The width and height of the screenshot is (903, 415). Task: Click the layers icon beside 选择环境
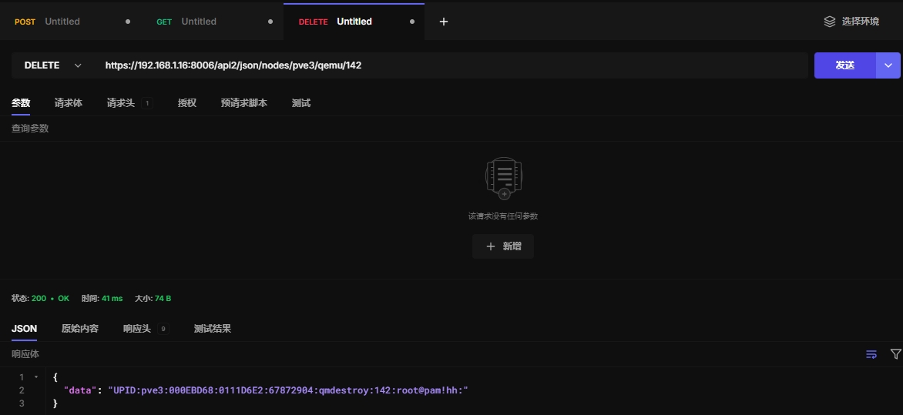[830, 22]
